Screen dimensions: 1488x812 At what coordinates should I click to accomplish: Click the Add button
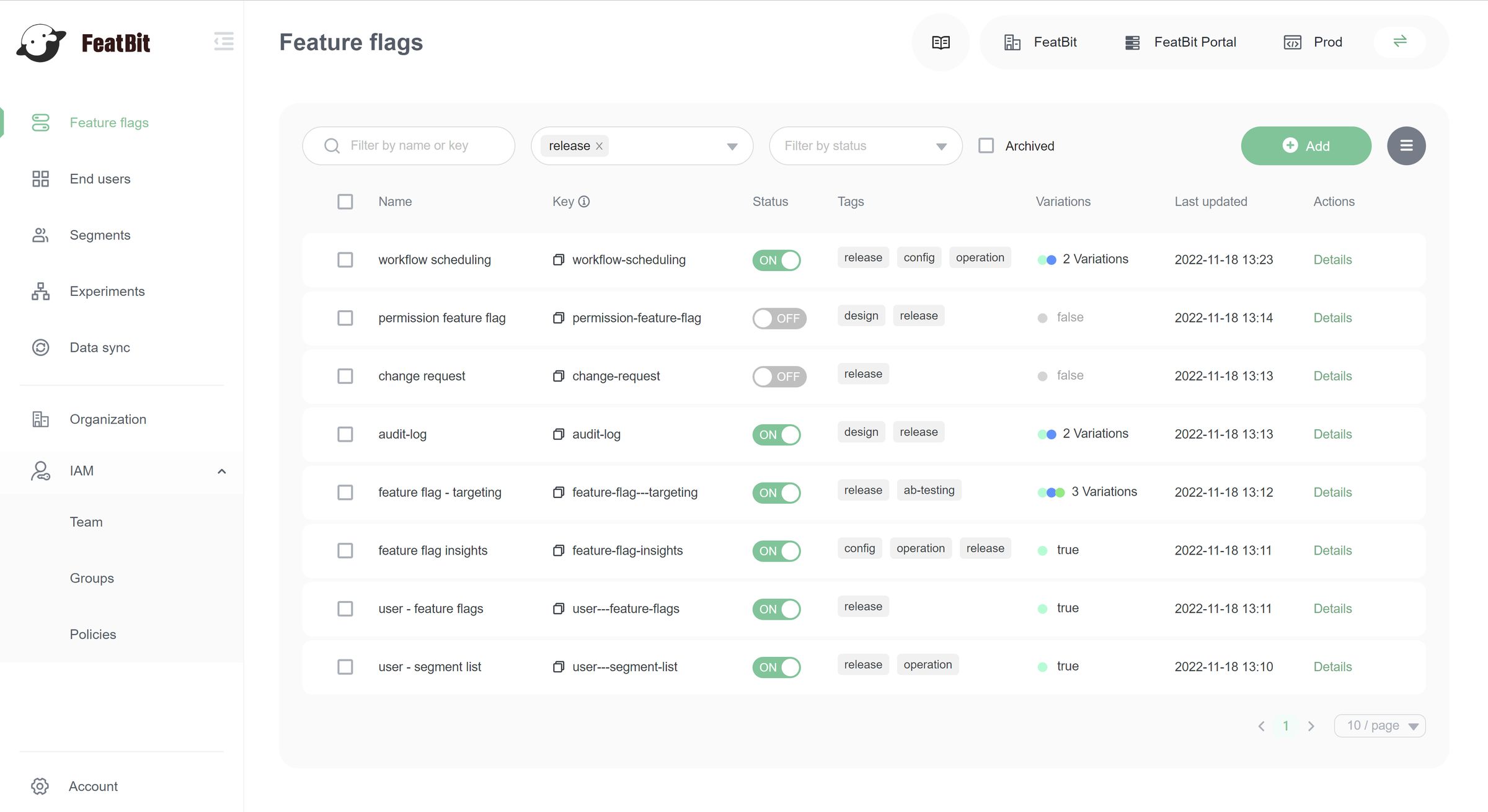[x=1306, y=146]
